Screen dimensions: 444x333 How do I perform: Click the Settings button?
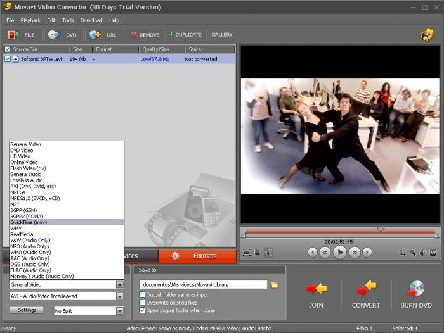(27, 310)
